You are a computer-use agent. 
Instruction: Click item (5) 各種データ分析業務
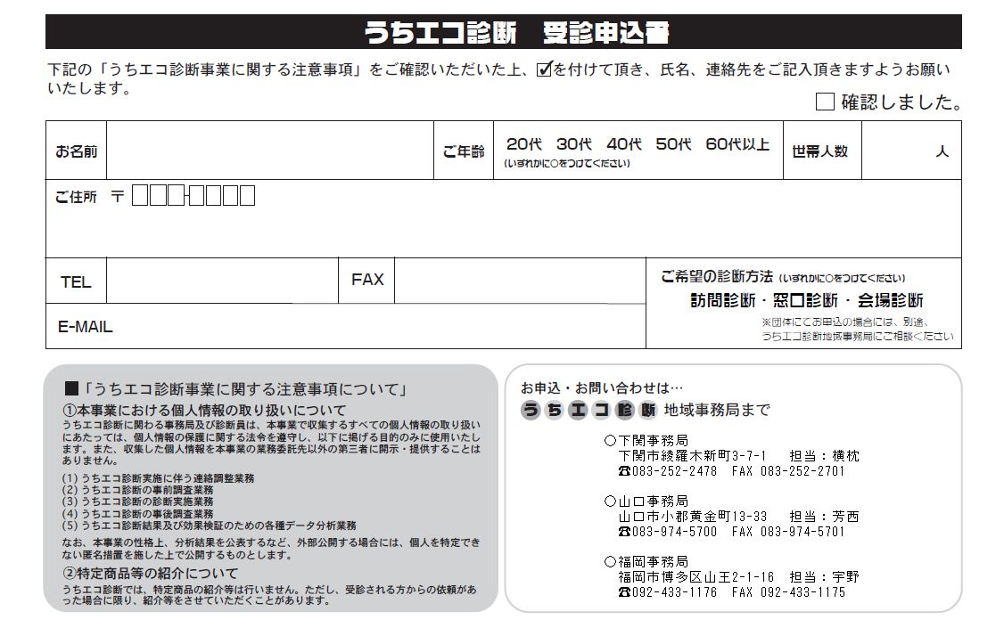pyautogui.click(x=210, y=526)
